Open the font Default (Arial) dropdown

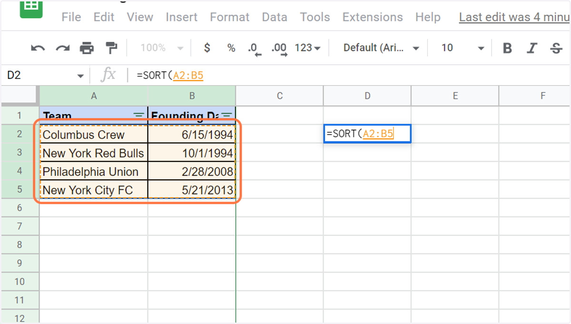(382, 48)
